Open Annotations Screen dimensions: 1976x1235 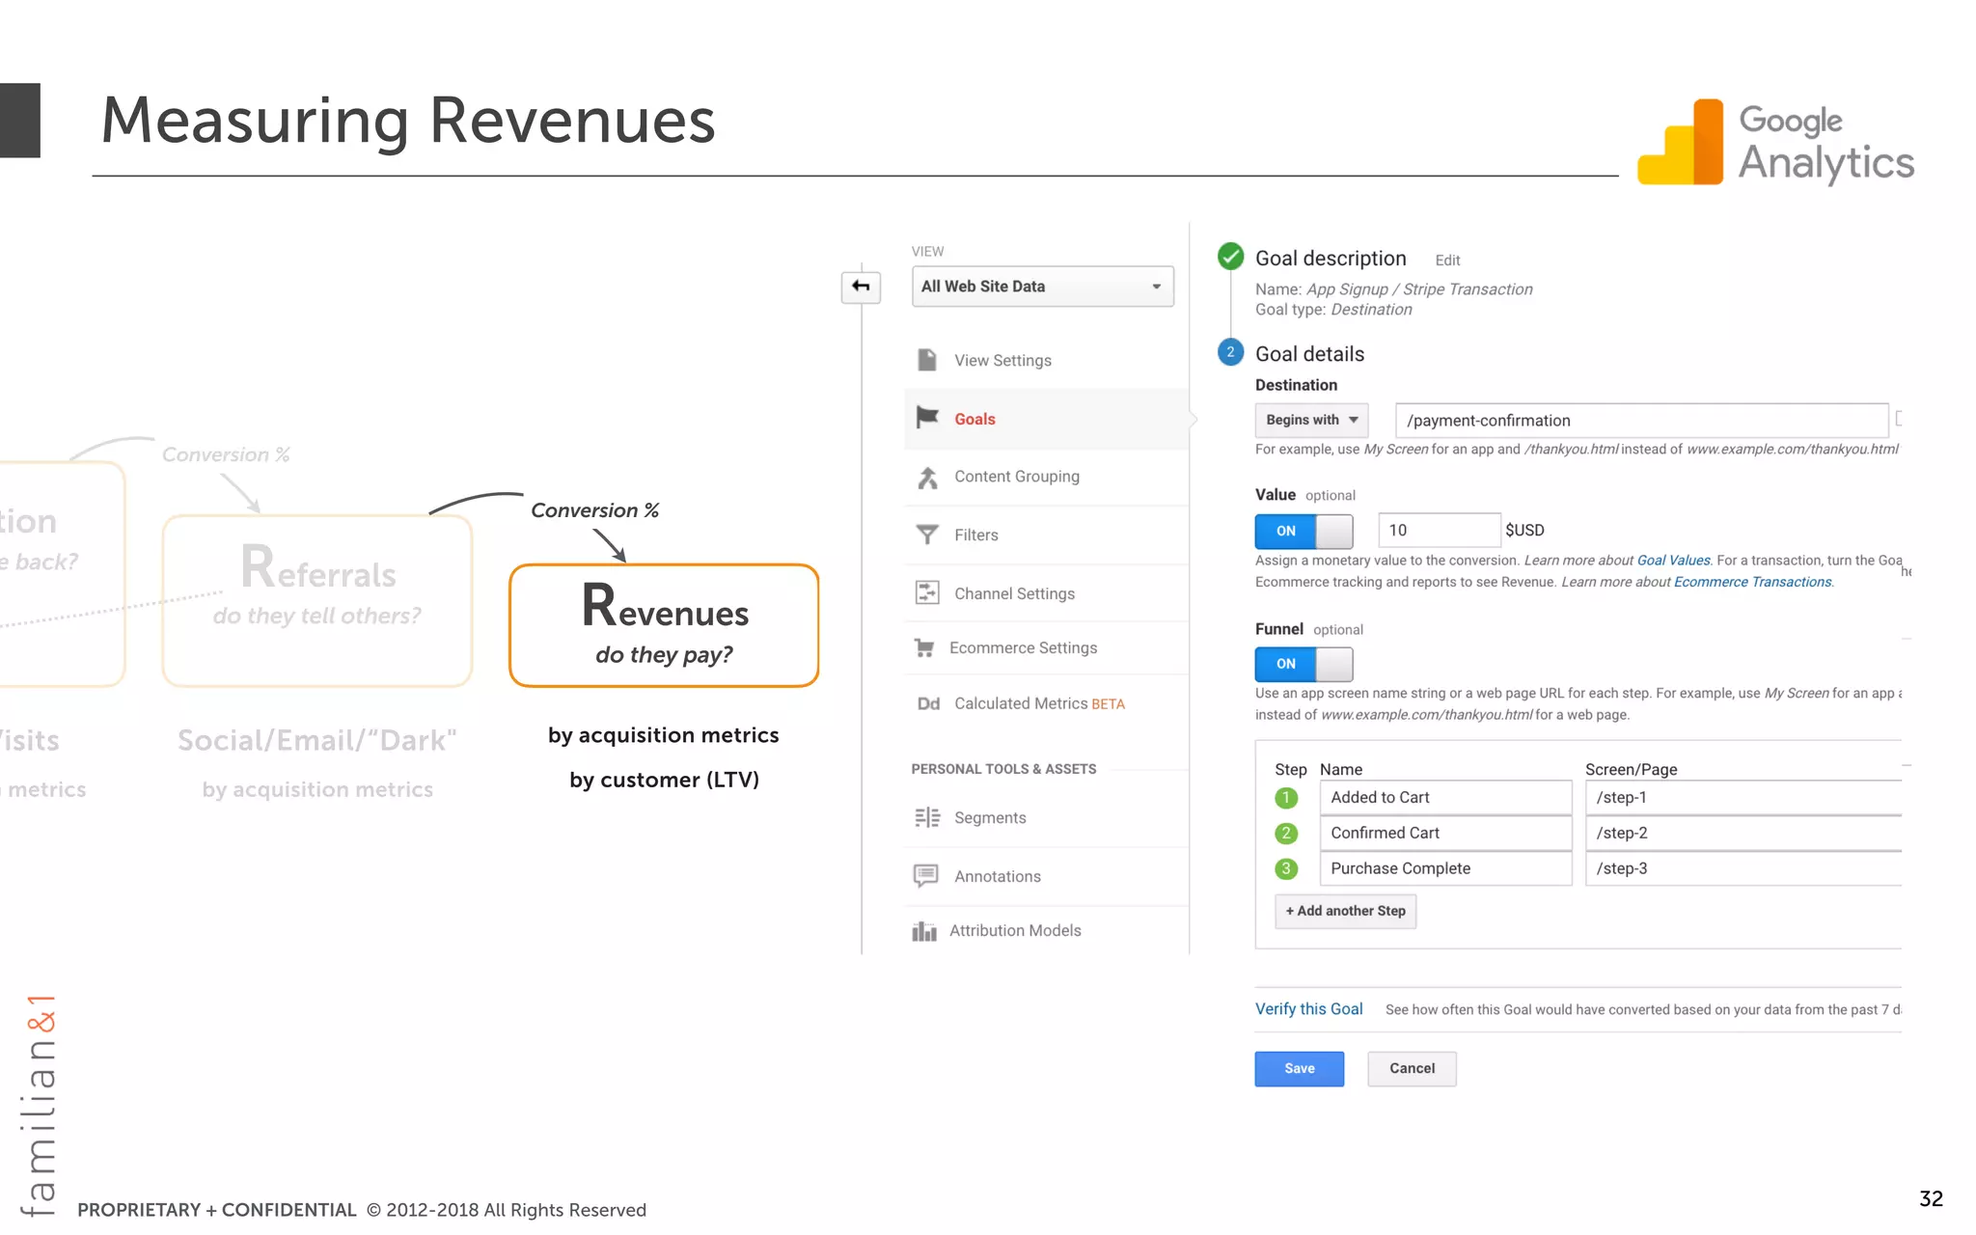[998, 876]
